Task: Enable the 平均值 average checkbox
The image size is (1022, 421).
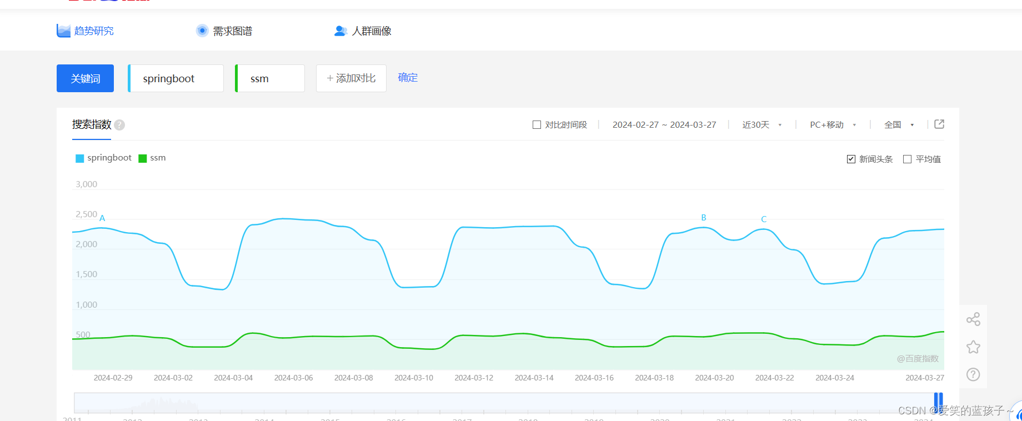Action: click(x=907, y=159)
